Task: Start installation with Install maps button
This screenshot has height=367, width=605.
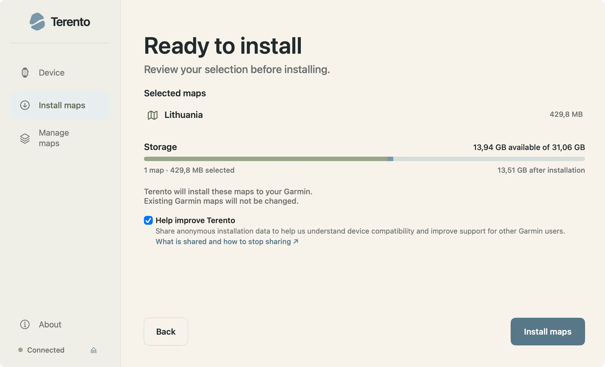Action: 548,332
